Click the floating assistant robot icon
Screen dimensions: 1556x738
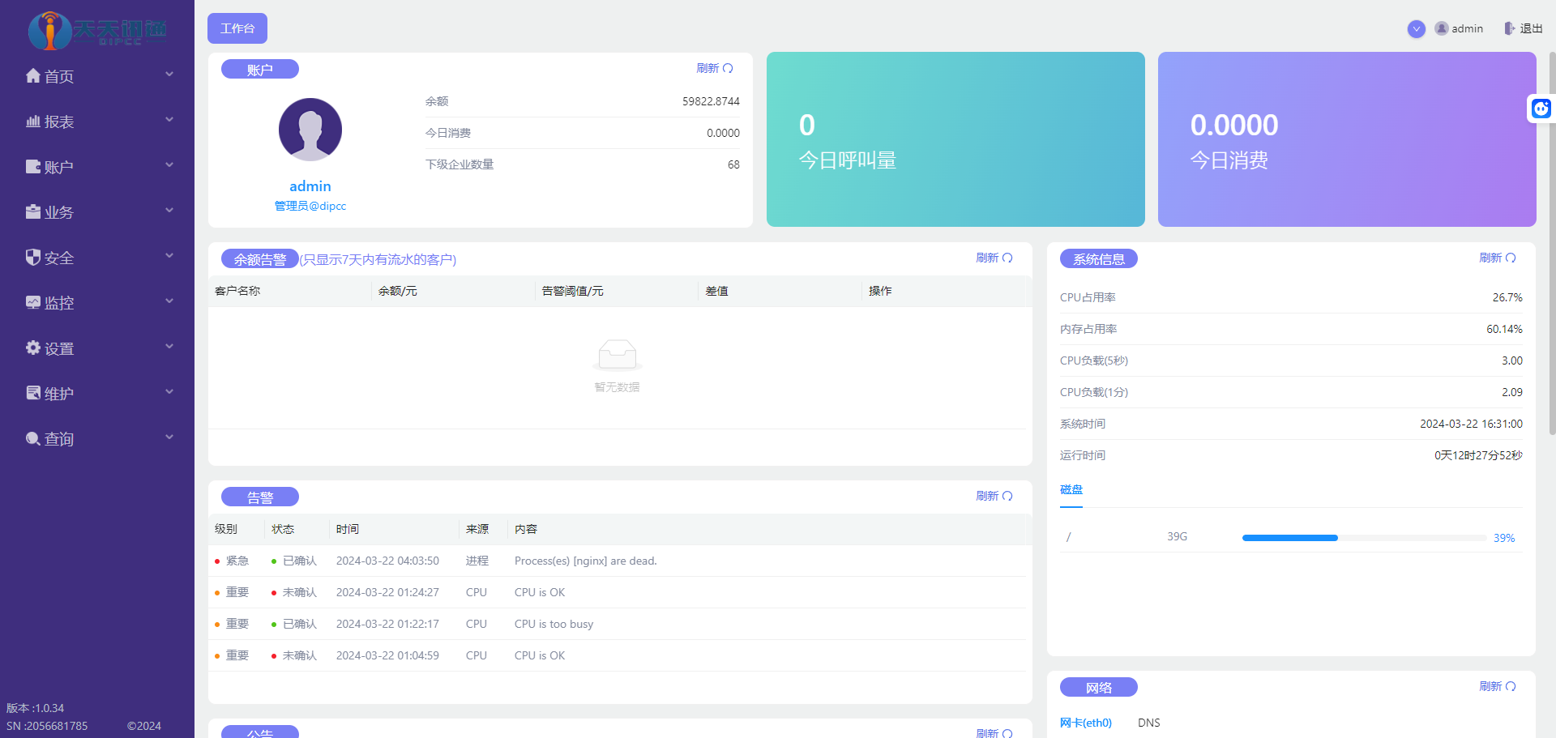click(x=1541, y=109)
